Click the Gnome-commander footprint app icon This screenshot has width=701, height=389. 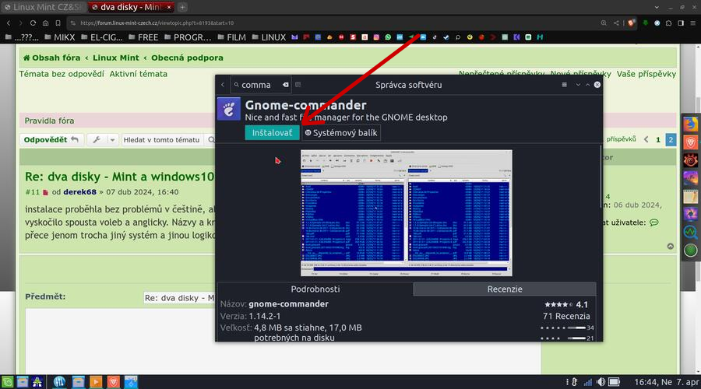tap(229, 110)
